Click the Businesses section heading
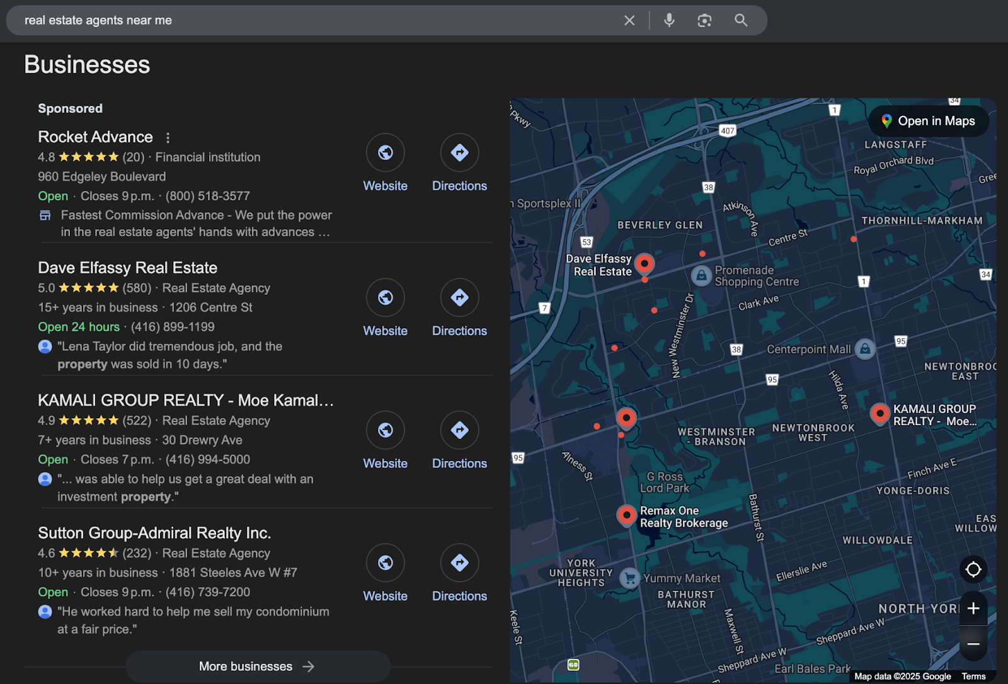This screenshot has width=1008, height=684. pos(87,65)
